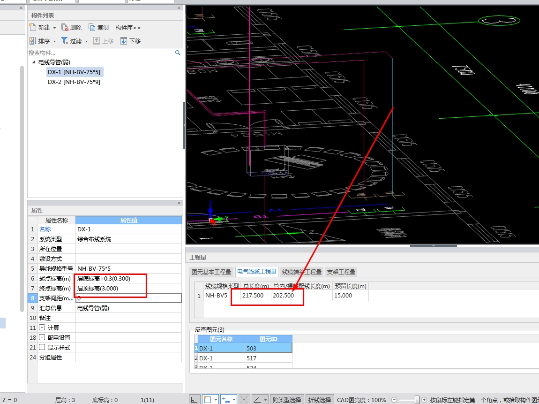
Task: Click the left panel vertical scrollbar
Action: [22, 189]
